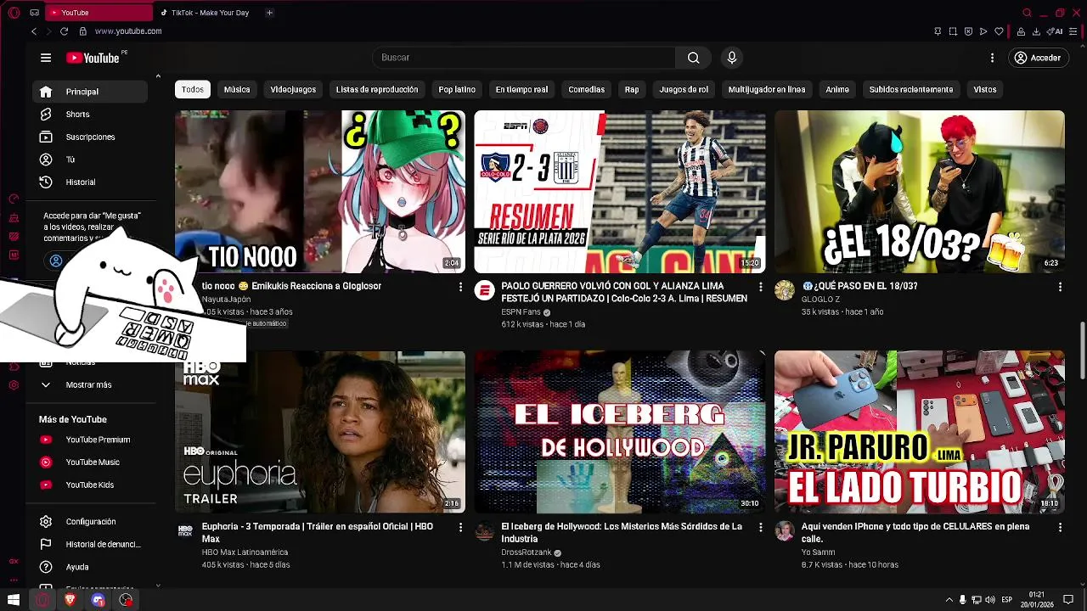Viewport: 1087px width, 611px height.
Task: Open Opera sidebar settings hexagon icon
Action: tap(14, 385)
